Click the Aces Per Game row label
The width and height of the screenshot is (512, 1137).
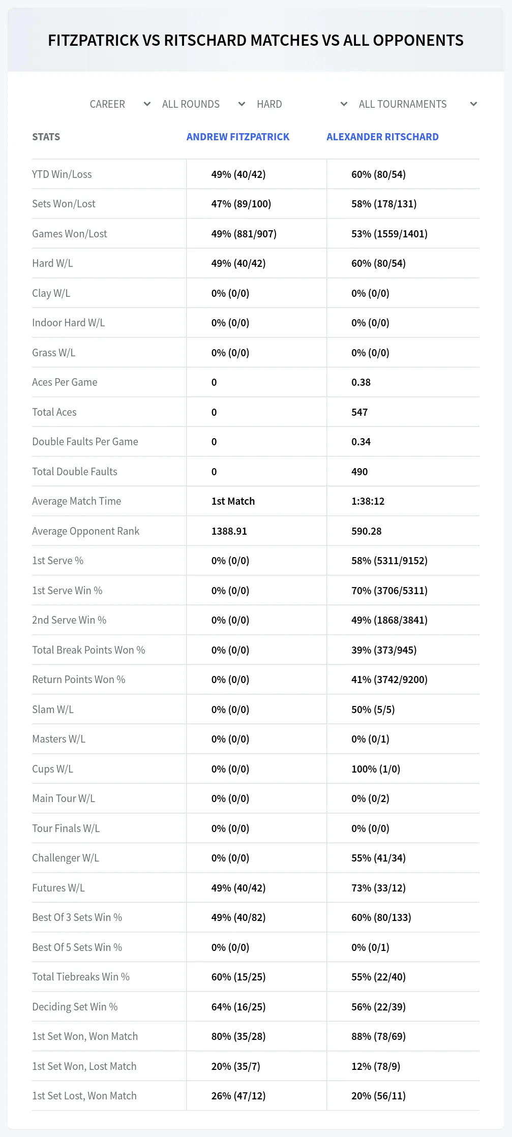[x=65, y=382]
